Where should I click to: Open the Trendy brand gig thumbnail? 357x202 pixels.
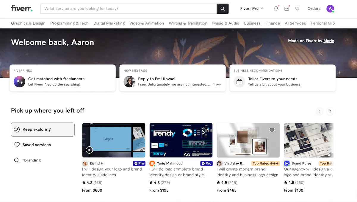coord(181,140)
